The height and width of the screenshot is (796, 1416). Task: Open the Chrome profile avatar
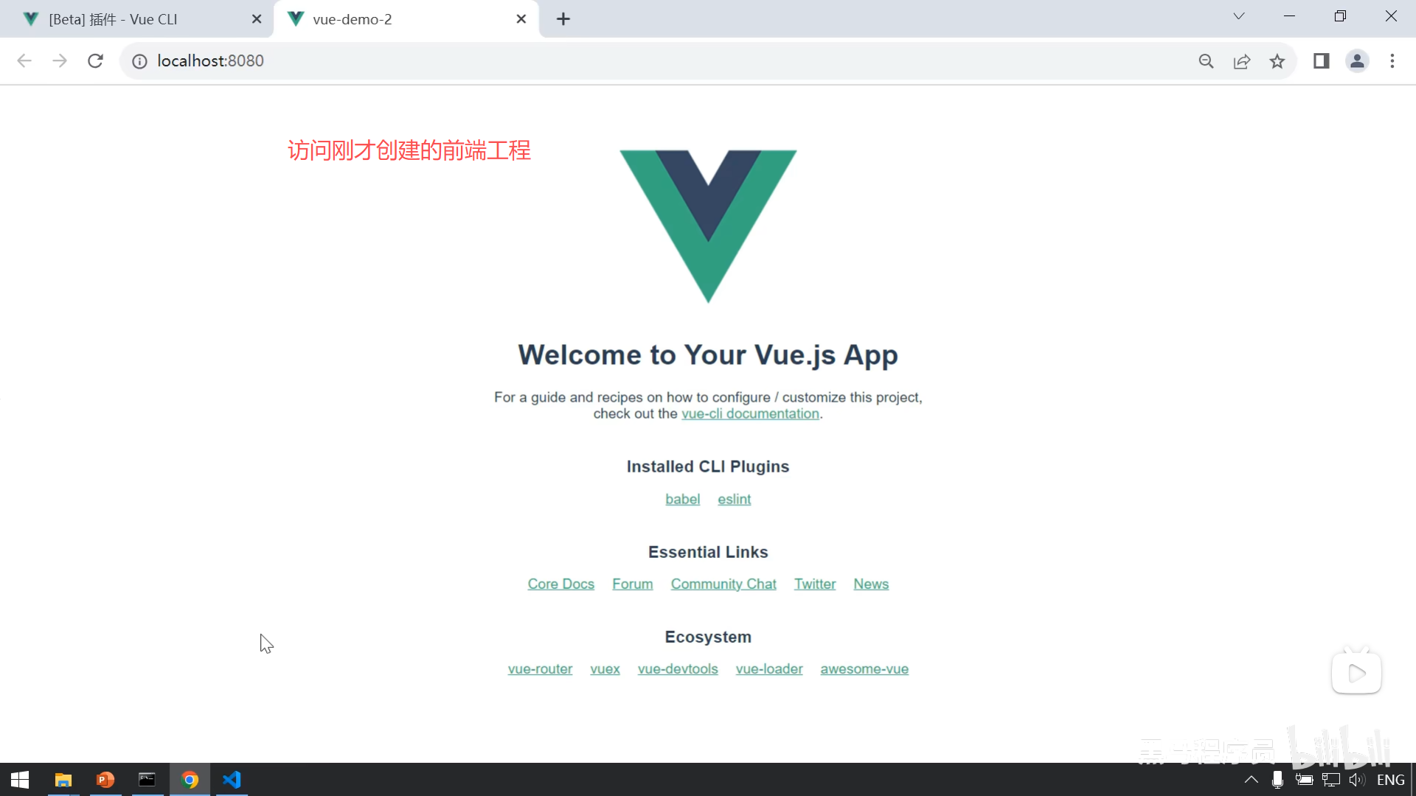(x=1357, y=61)
